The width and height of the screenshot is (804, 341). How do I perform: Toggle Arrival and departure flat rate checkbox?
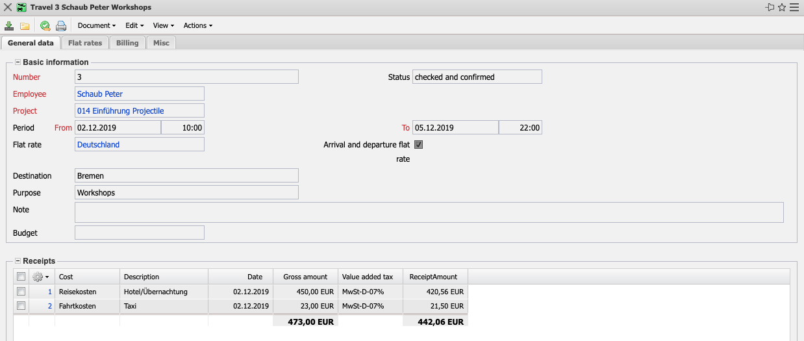[419, 145]
